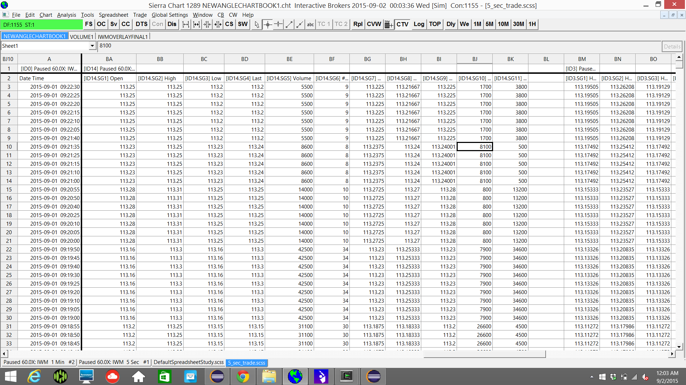Open the Trade Window grid icon
Viewport: 686px width, 385px height.
[388, 24]
